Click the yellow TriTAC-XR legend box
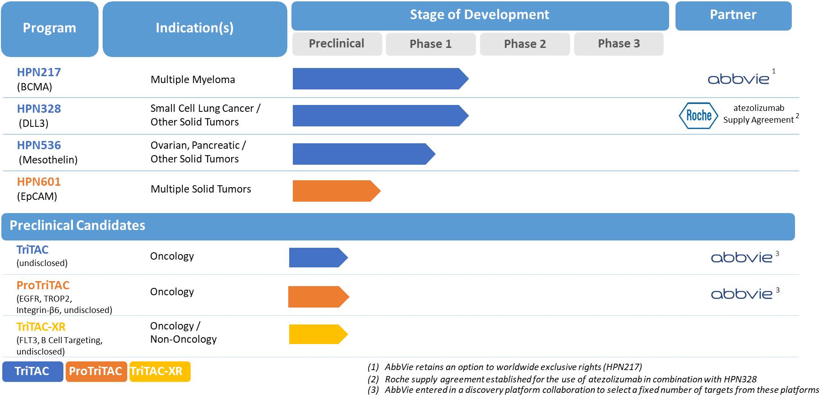 (x=159, y=371)
